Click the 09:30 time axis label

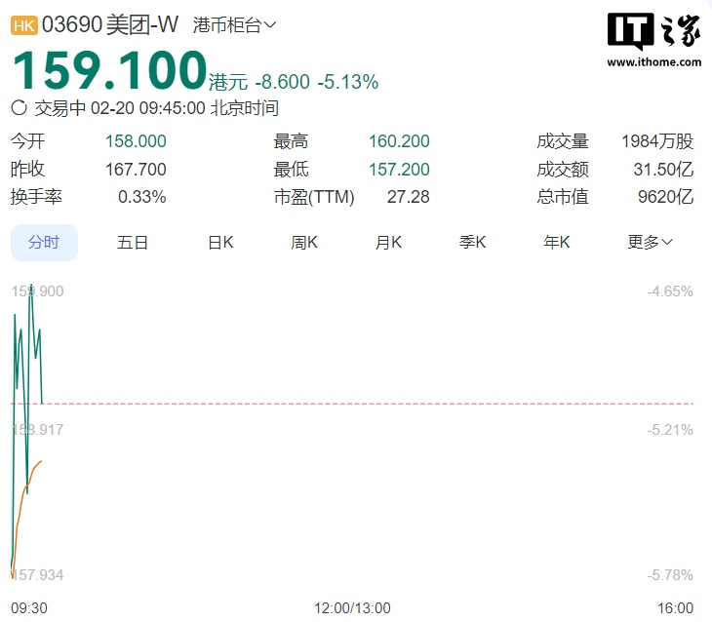coord(29,608)
